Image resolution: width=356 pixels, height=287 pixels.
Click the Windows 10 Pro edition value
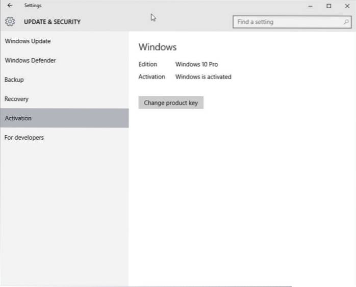[196, 64]
